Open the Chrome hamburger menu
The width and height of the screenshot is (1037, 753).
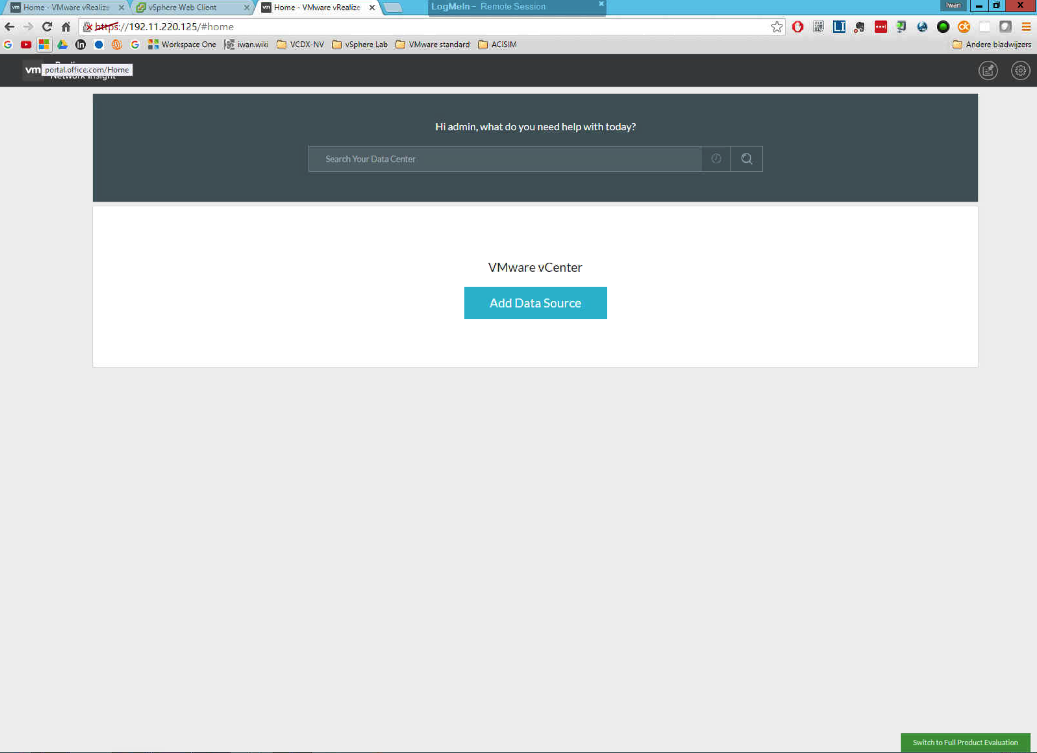pos(1026,27)
